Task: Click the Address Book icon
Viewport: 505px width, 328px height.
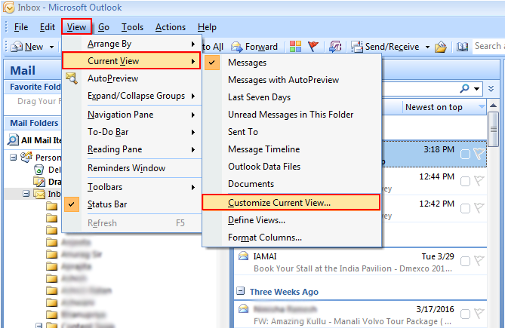Action: [x=462, y=47]
